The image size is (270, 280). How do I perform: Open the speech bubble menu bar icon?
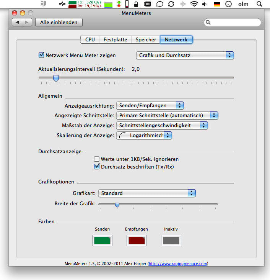[x=159, y=4]
